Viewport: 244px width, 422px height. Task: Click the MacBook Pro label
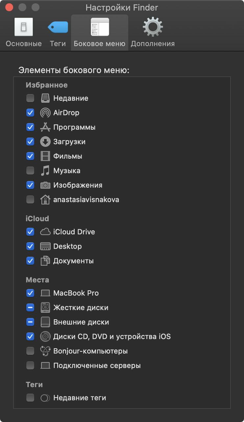[76, 293]
